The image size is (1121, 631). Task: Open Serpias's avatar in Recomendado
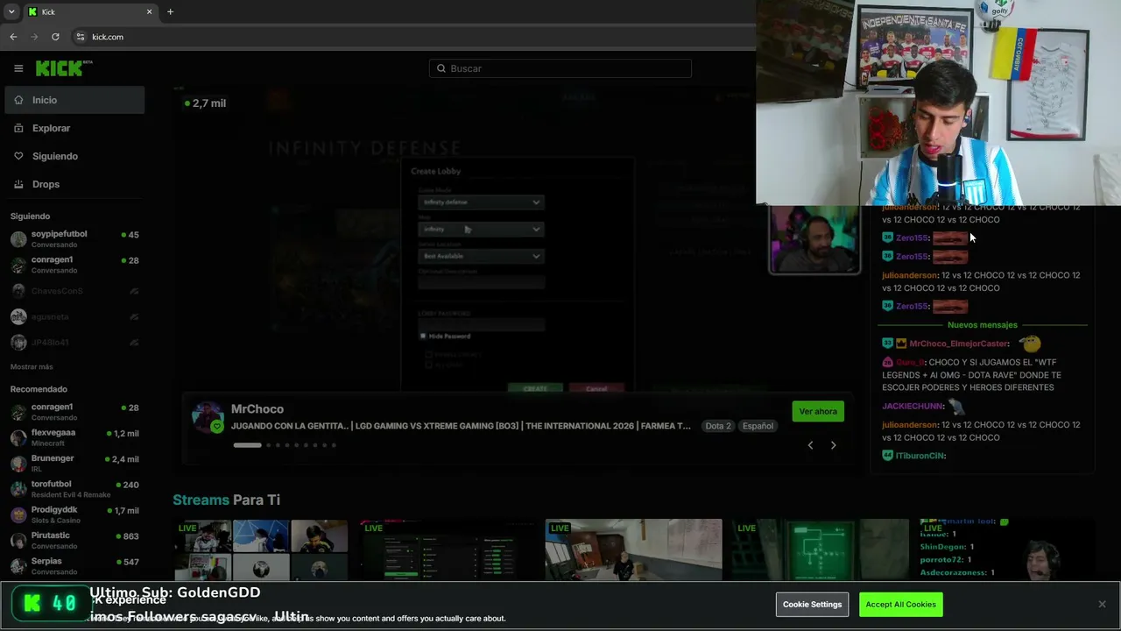pos(18,566)
